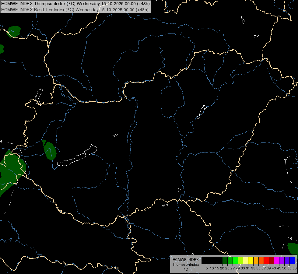Click the scale value 5 in legend
Screen dimensions: 298x274
coord(207,268)
